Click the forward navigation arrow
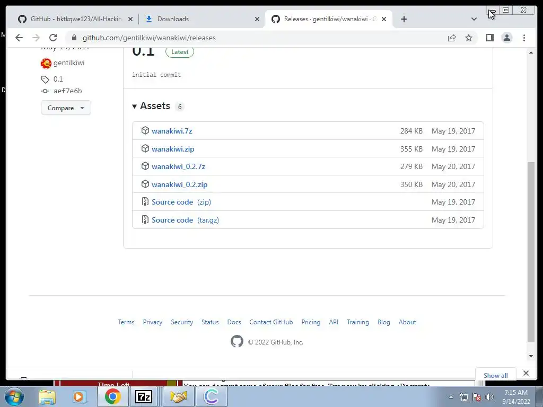 [x=36, y=38]
